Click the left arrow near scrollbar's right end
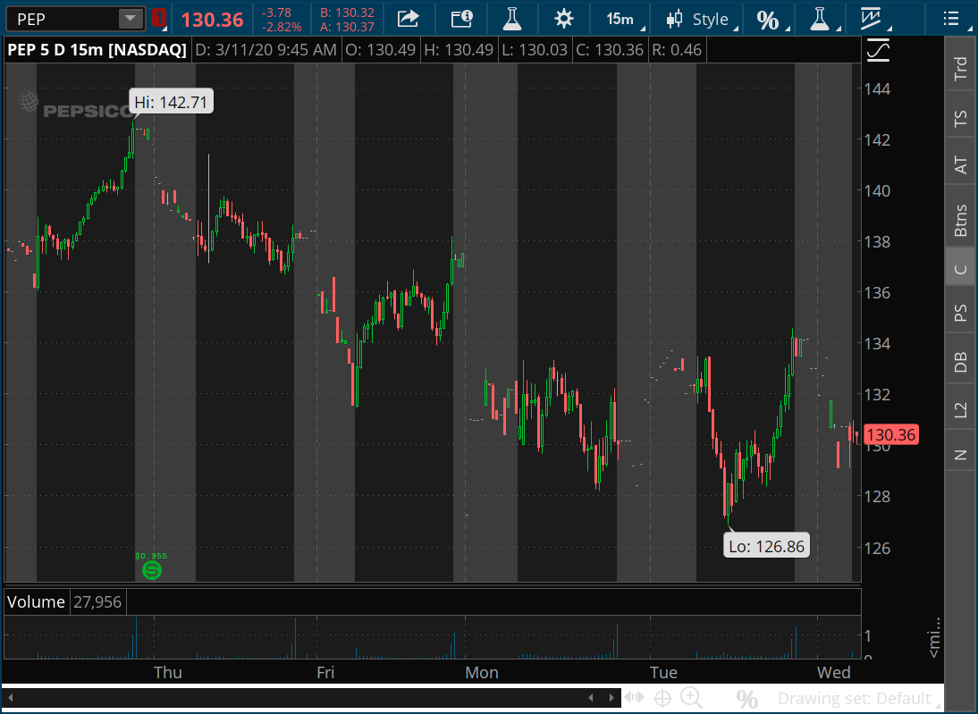The width and height of the screenshot is (978, 714). (x=591, y=698)
